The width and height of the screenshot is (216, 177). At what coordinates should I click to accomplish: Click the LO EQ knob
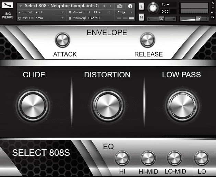click(x=202, y=158)
